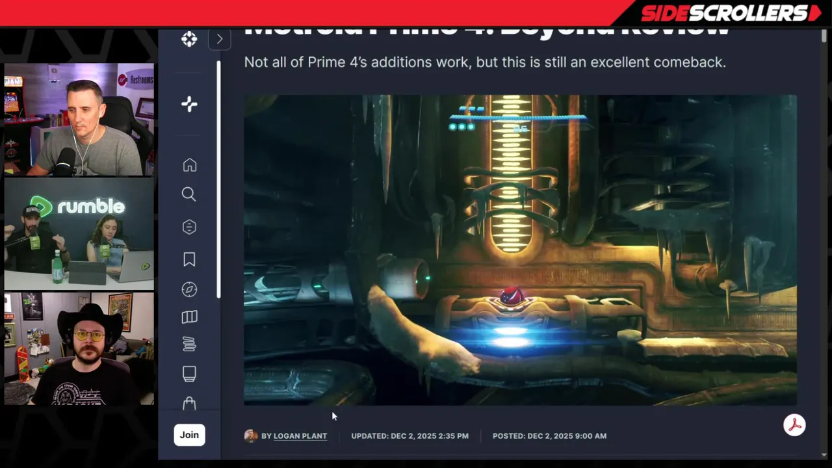This screenshot has height=468, width=832.
Task: Open the compass discover icon
Action: tap(189, 289)
